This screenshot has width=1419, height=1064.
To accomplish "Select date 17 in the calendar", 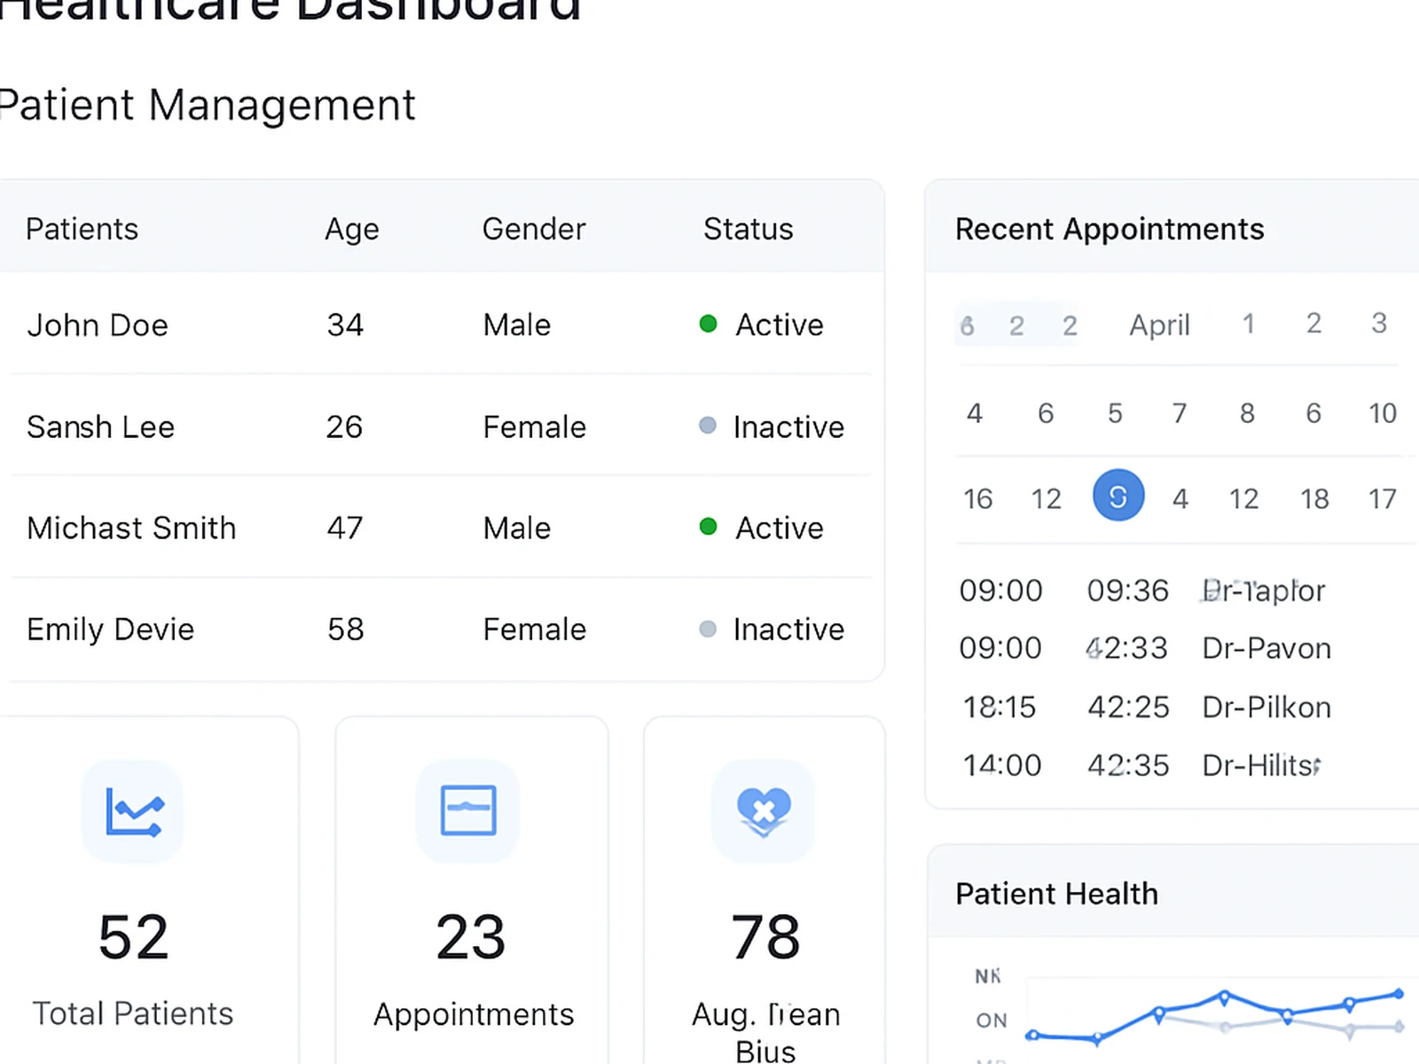I will coord(1382,499).
